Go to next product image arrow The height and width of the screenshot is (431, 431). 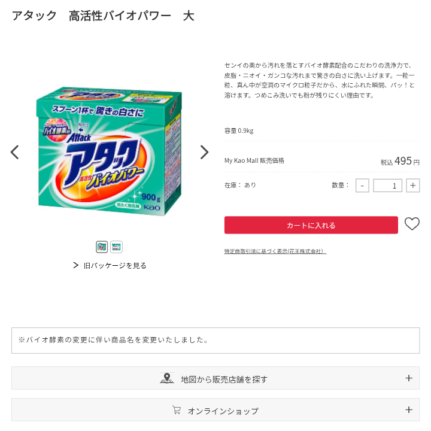pos(204,152)
